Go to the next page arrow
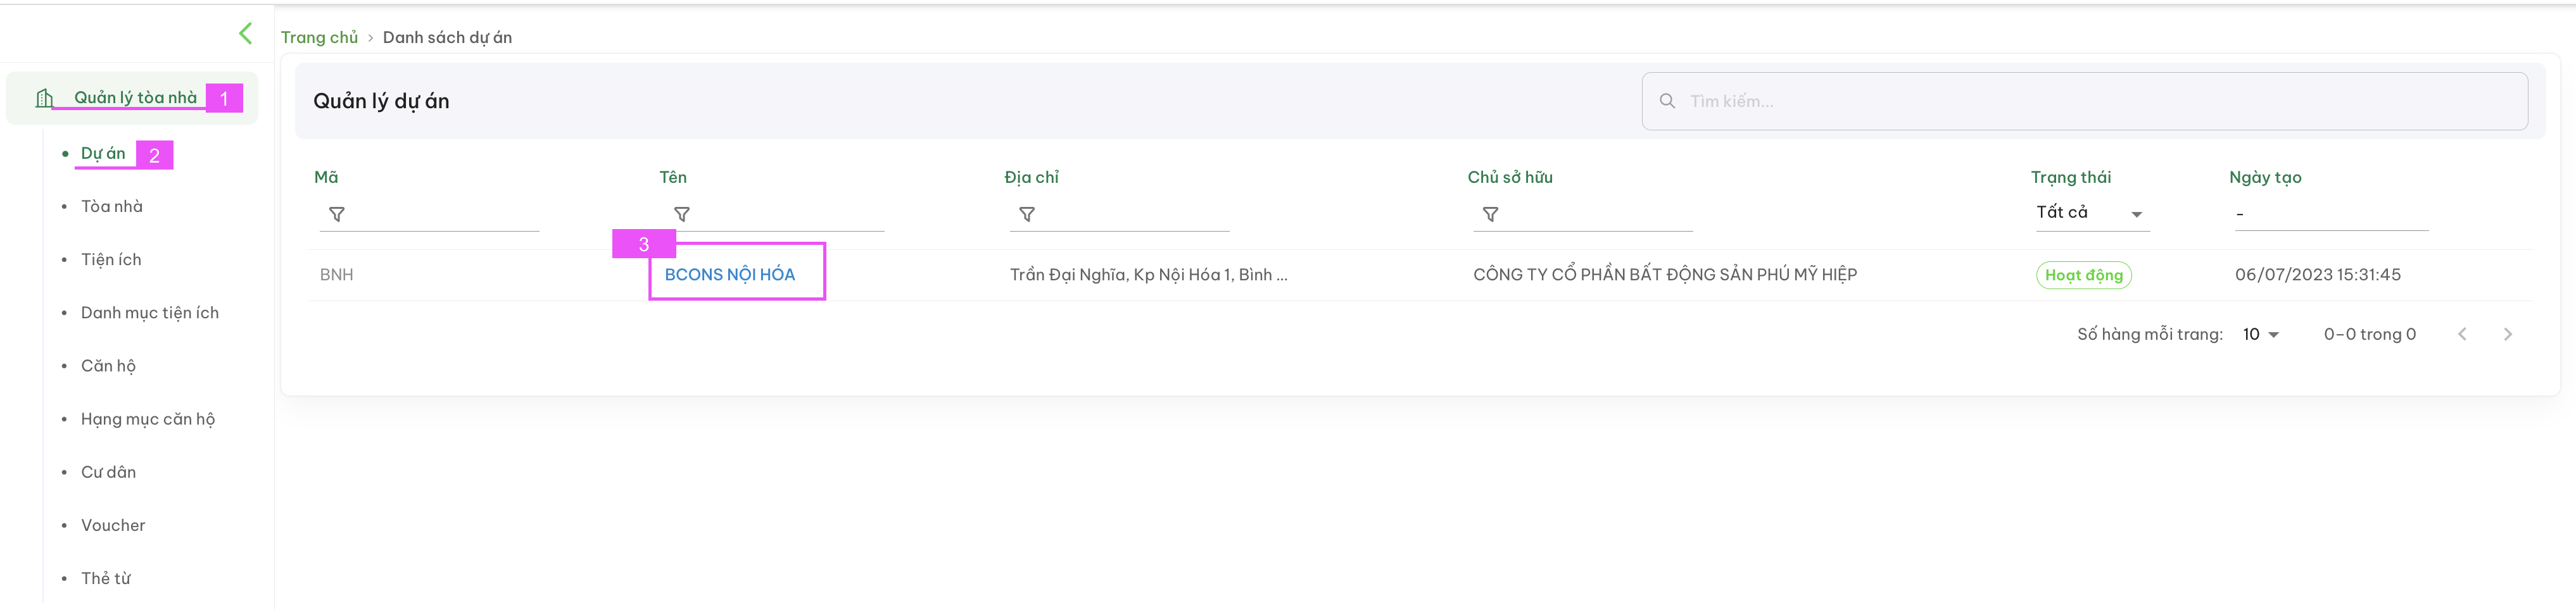This screenshot has height=610, width=2576. [x=2507, y=334]
